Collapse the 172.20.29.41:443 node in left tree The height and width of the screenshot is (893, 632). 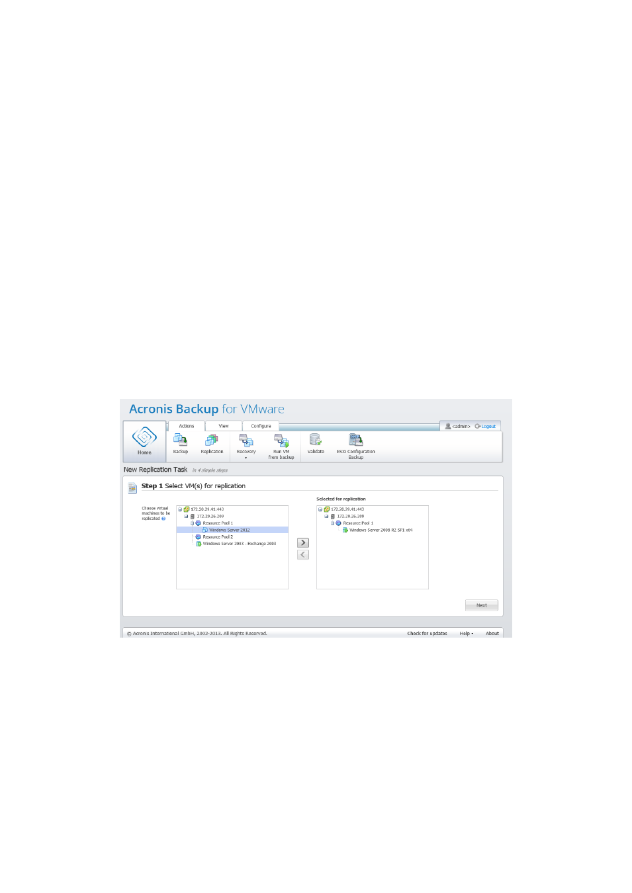[179, 509]
